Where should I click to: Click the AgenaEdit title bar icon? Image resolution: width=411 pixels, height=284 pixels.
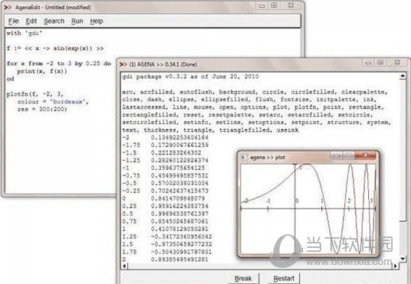pos(8,8)
